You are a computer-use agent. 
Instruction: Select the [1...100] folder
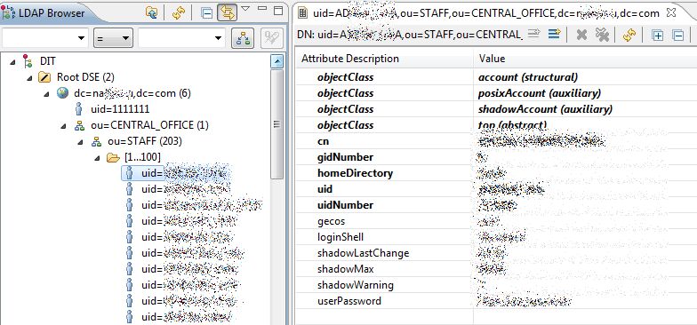pos(142,157)
